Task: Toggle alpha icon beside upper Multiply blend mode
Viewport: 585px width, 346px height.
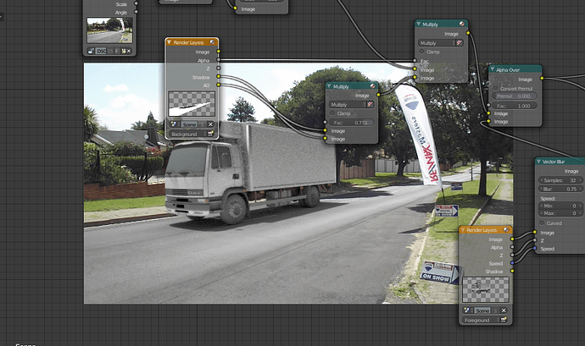Action: [460, 43]
